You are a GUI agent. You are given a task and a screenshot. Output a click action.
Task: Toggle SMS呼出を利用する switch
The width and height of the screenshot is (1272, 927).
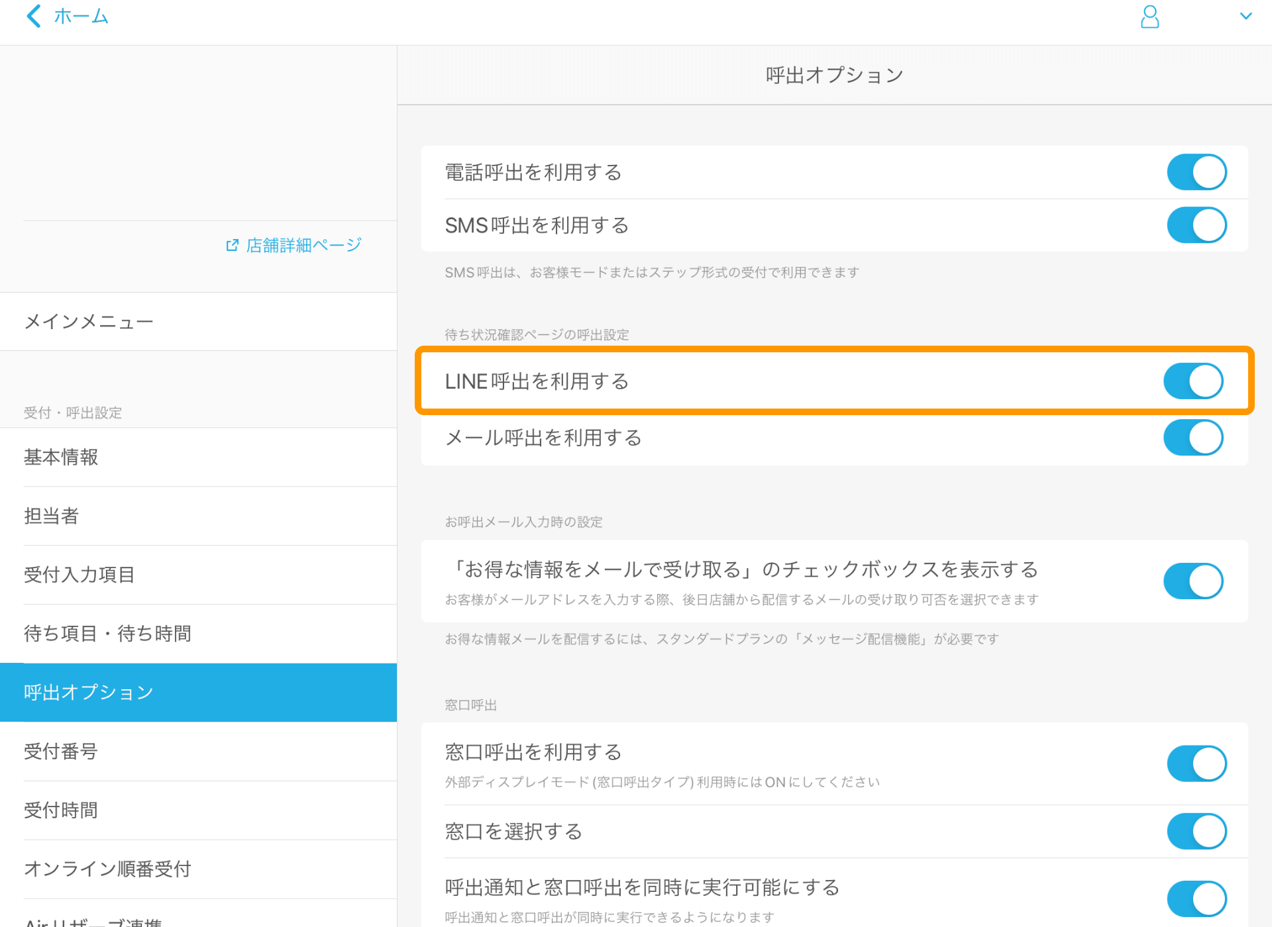(1196, 225)
